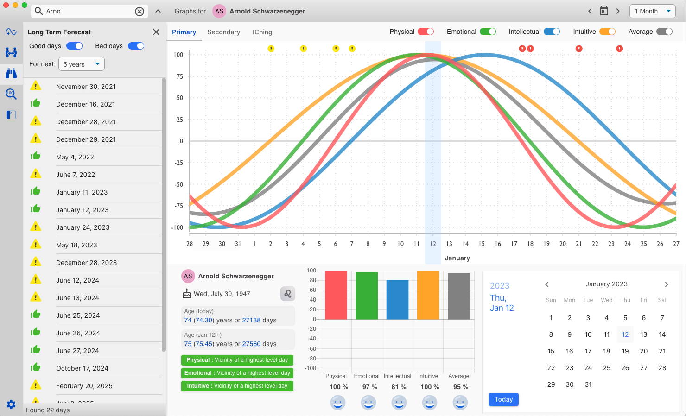Click the Leo zodiac sign button
The height and width of the screenshot is (416, 686).
(288, 294)
